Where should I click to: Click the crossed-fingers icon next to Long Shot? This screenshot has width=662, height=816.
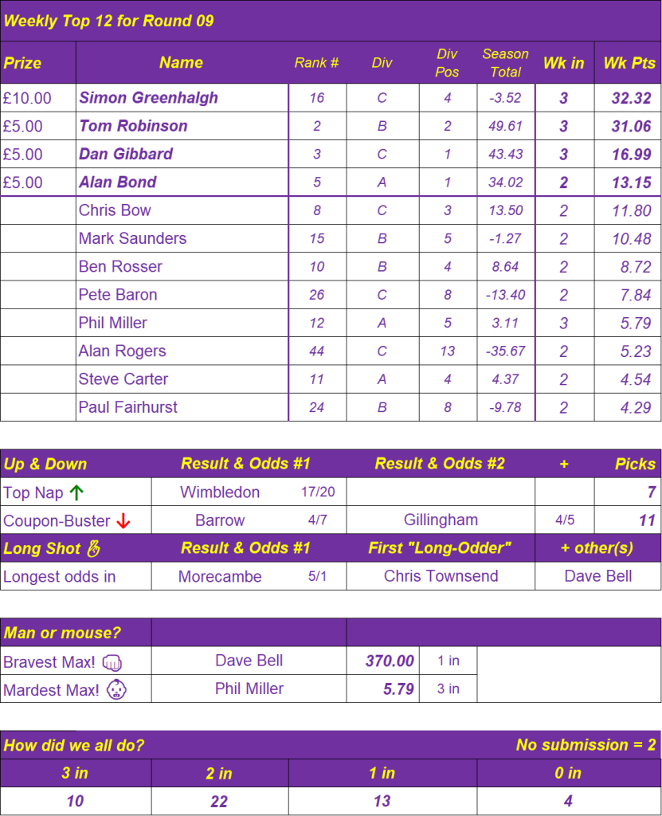pos(94,548)
